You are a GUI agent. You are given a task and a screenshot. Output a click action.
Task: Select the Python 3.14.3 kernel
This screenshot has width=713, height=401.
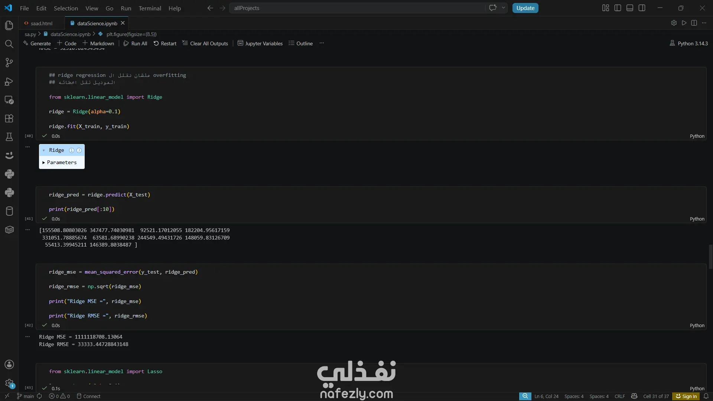[x=689, y=43]
